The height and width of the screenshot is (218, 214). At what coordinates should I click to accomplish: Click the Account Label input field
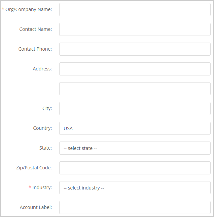tap(135, 207)
